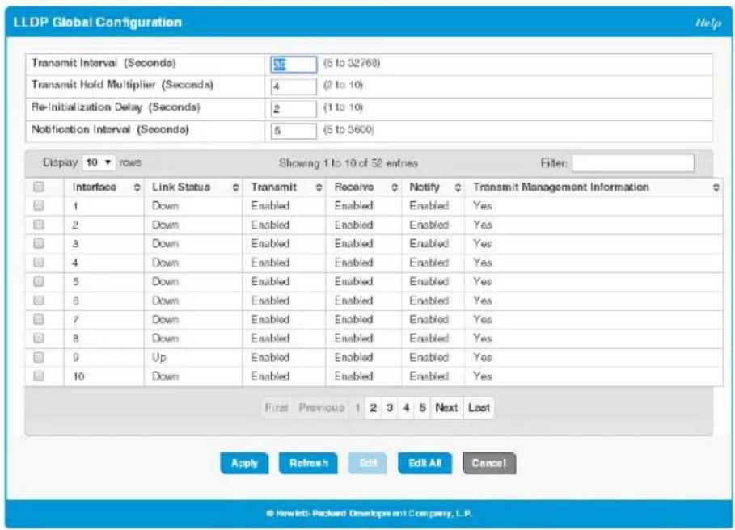
Task: Open the Help link
Action: (x=708, y=23)
